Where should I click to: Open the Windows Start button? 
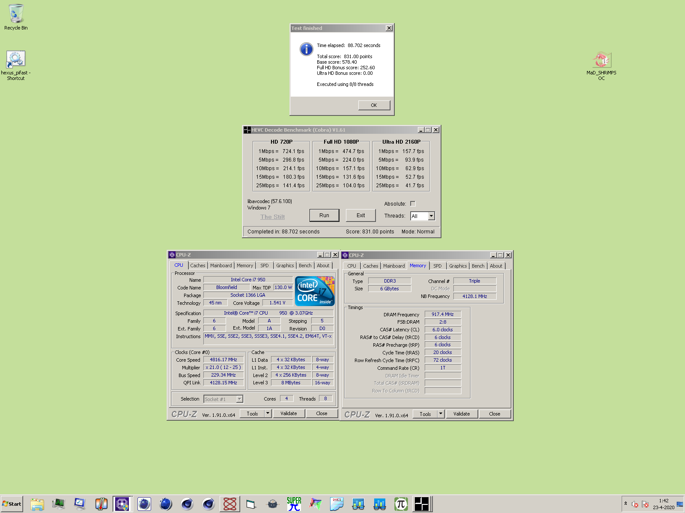click(x=12, y=504)
